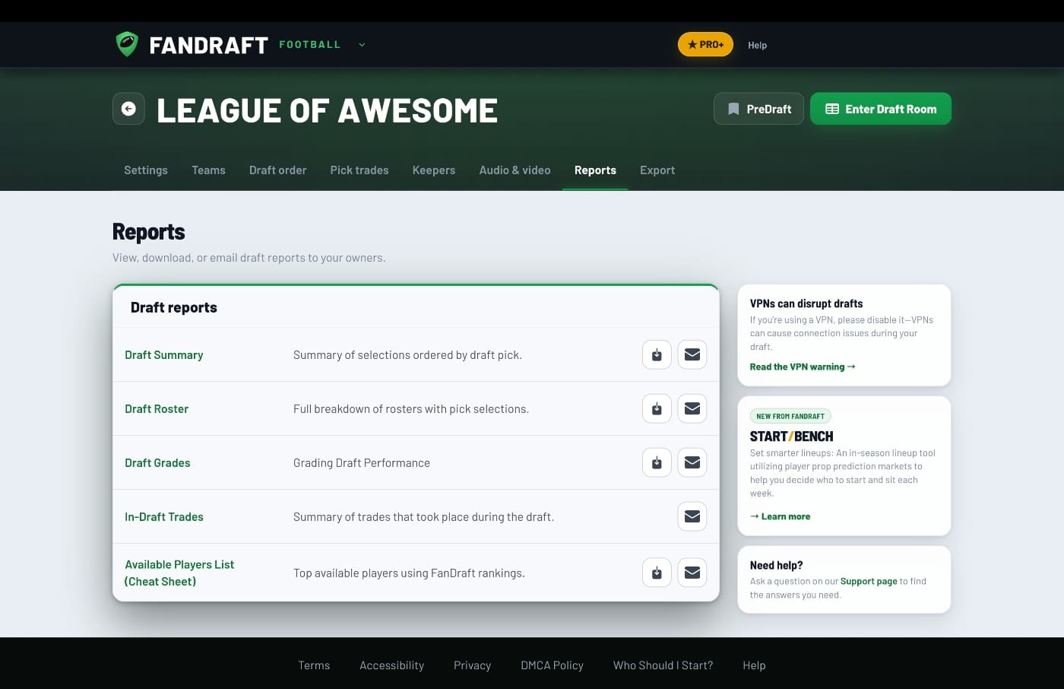Select the Reports tab
Image resolution: width=1064 pixels, height=689 pixels.
[595, 170]
